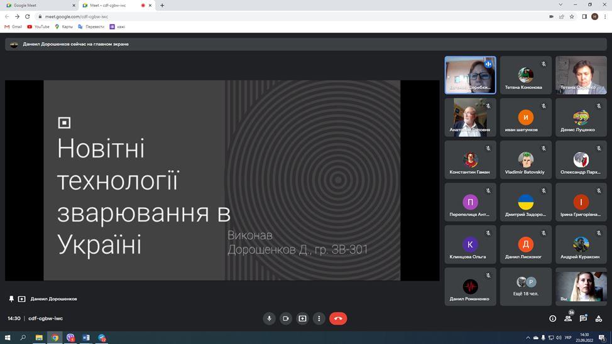The height and width of the screenshot is (344, 612).
Task: Click the Present now screen-share button
Action: click(x=302, y=319)
